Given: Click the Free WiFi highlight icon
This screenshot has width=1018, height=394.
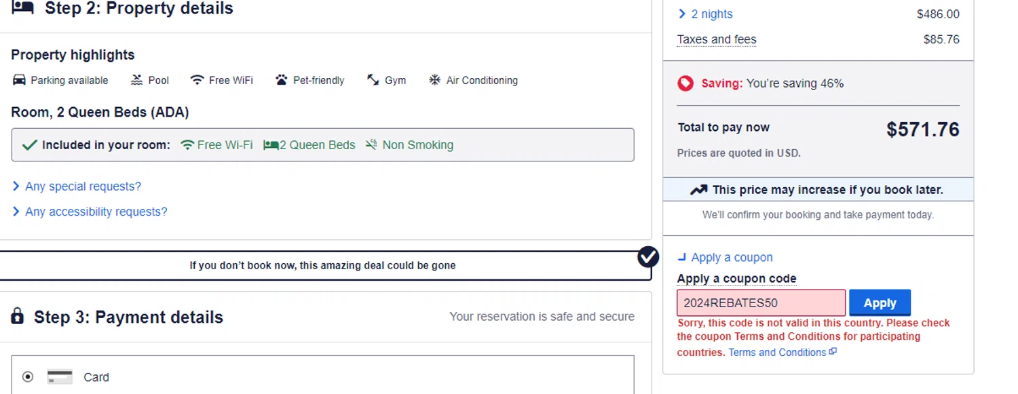Looking at the screenshot, I should click(197, 80).
